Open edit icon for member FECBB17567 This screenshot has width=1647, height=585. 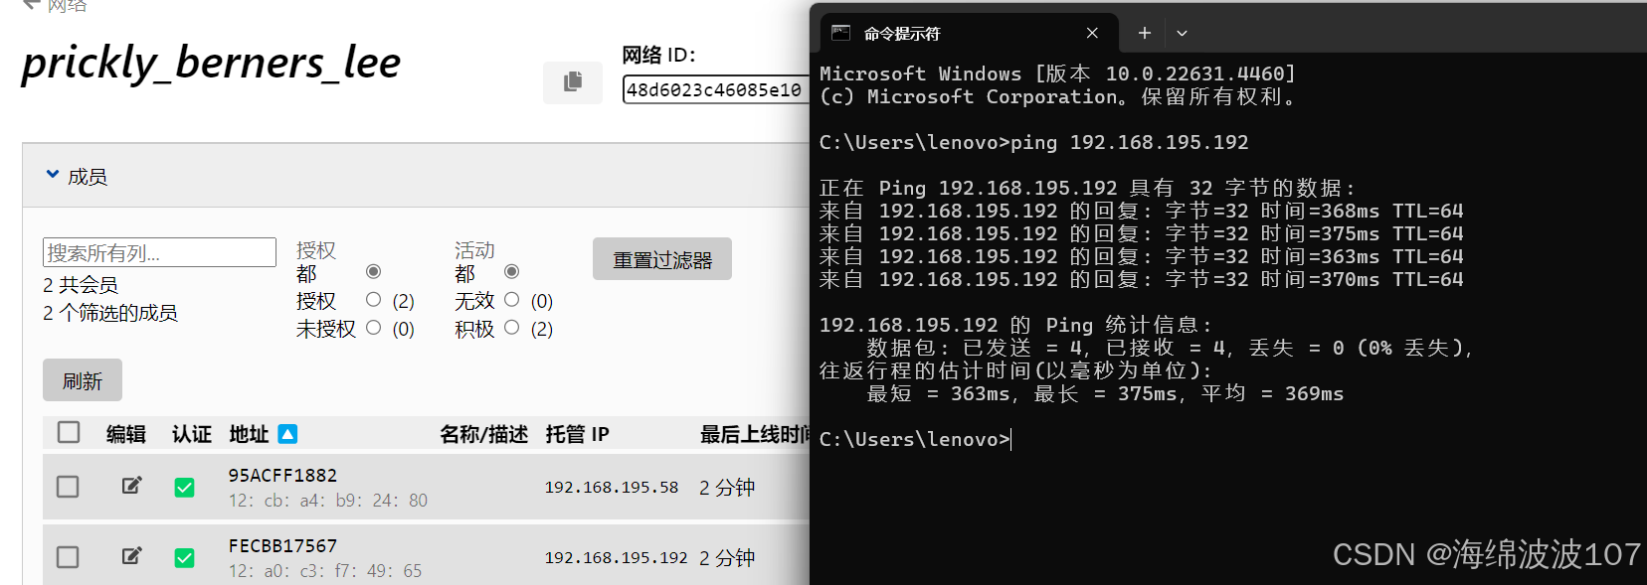point(131,556)
